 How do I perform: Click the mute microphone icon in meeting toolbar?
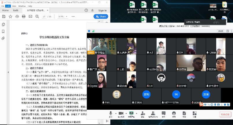pyautogui.click(x=111, y=113)
